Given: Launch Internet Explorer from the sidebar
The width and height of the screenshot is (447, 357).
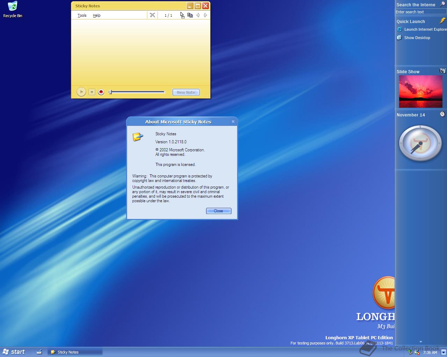Looking at the screenshot, I should pos(425,29).
